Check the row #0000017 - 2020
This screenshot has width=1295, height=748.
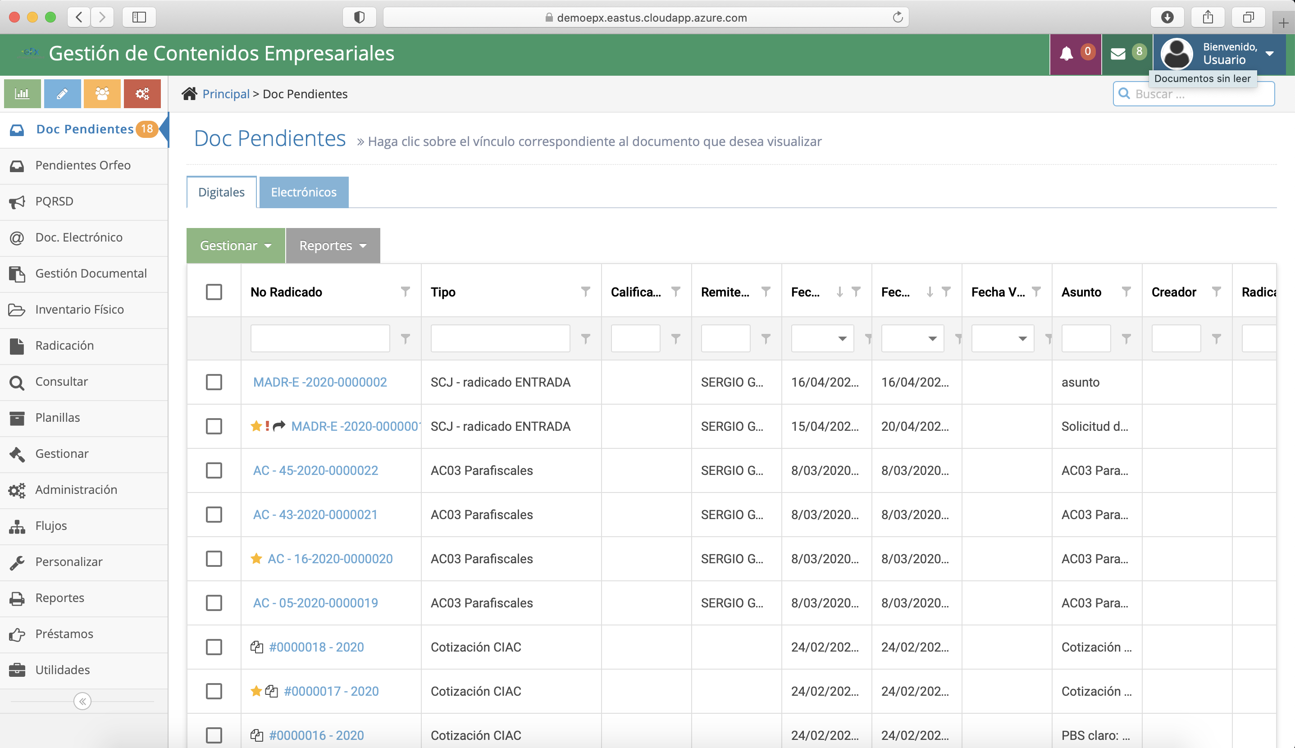tap(214, 692)
